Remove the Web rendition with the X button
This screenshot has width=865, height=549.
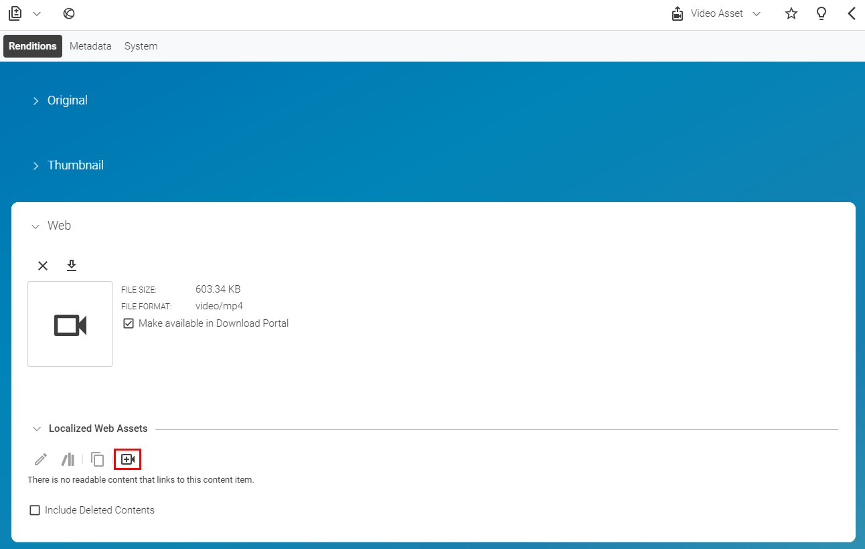pyautogui.click(x=43, y=265)
